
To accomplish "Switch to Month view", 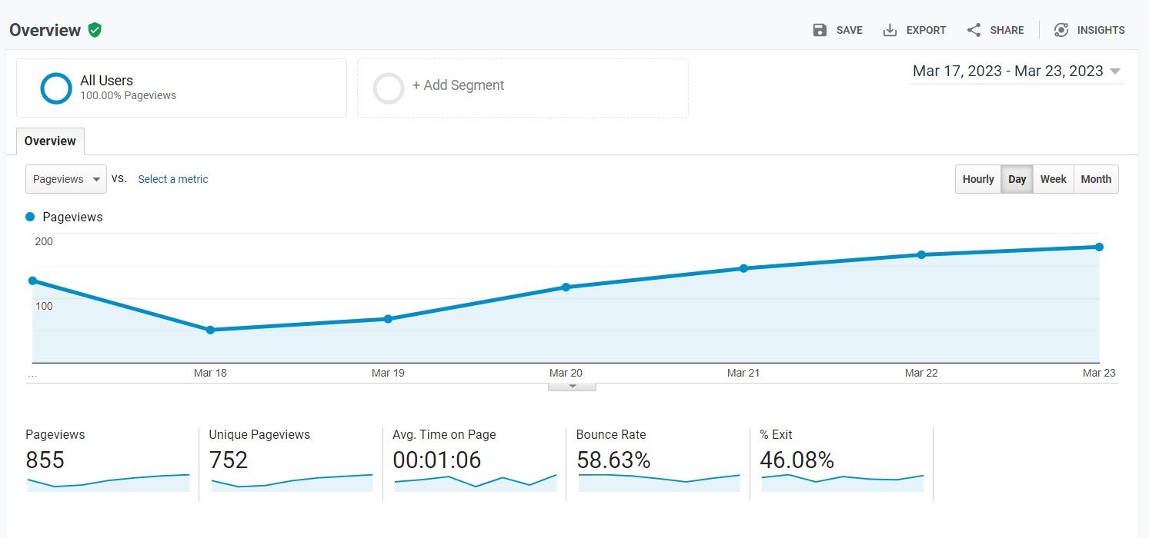I will click(1096, 179).
